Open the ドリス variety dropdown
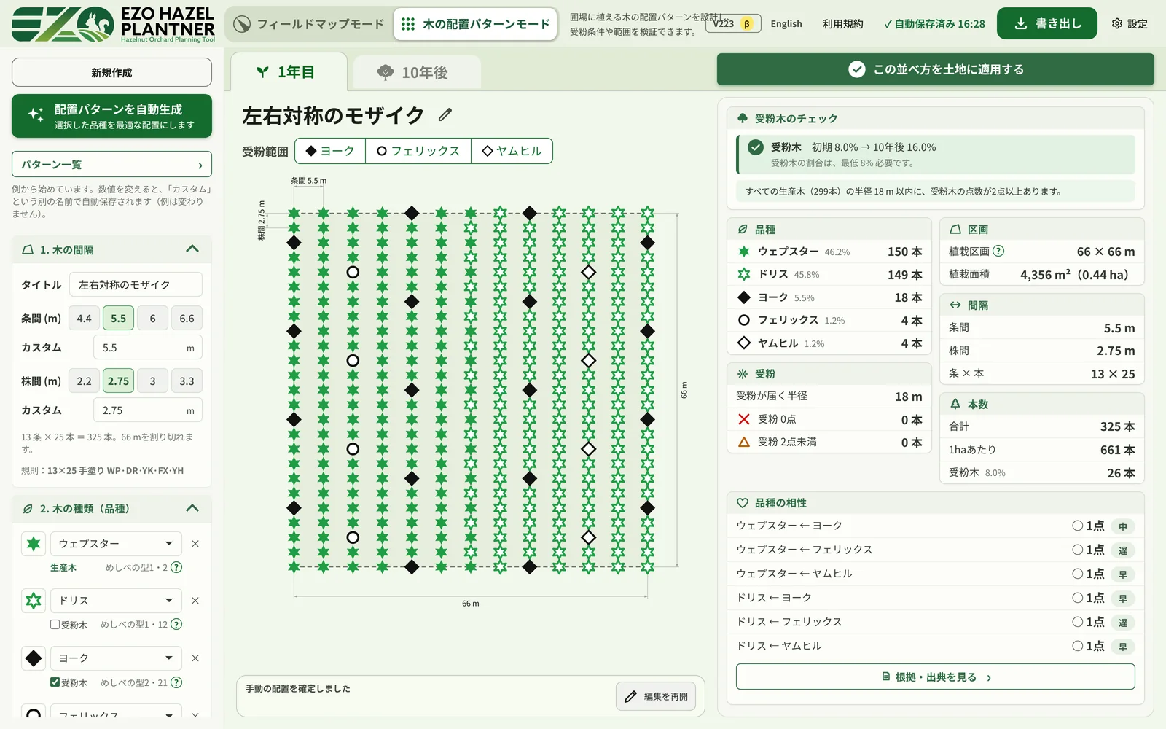Viewport: 1166px width, 729px height. coord(115,601)
